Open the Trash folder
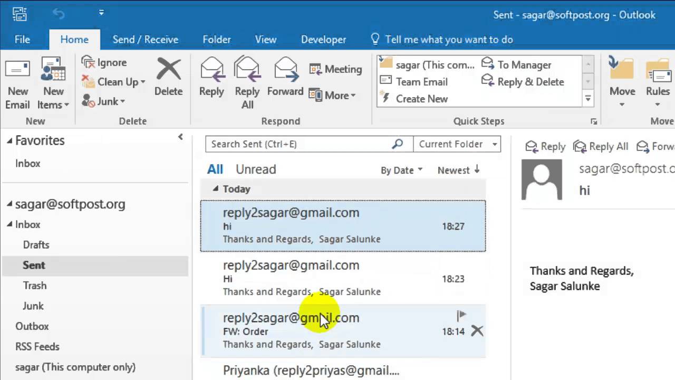The image size is (675, 380). [35, 286]
